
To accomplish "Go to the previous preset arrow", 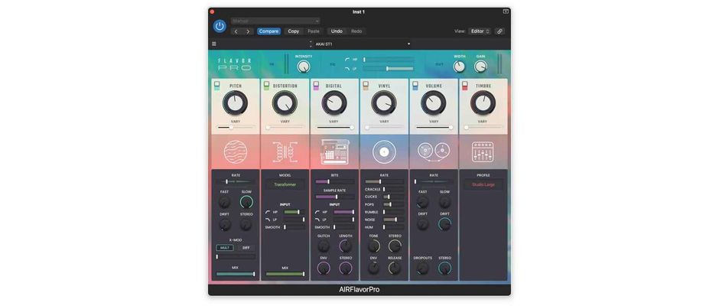I will coord(236,31).
